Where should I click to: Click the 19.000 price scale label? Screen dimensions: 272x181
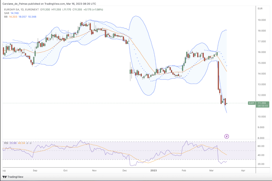tap(261, 20)
